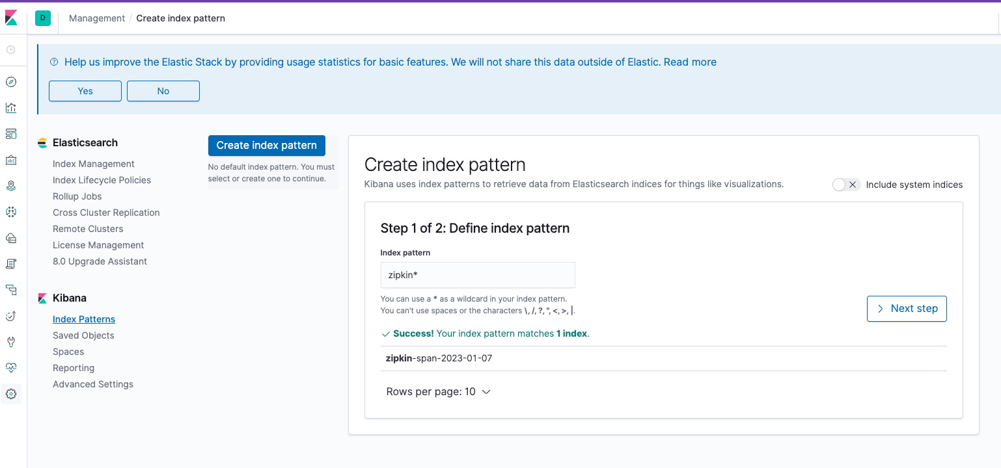Open Discover from the left sidebar
Image resolution: width=1001 pixels, height=468 pixels.
(10, 81)
